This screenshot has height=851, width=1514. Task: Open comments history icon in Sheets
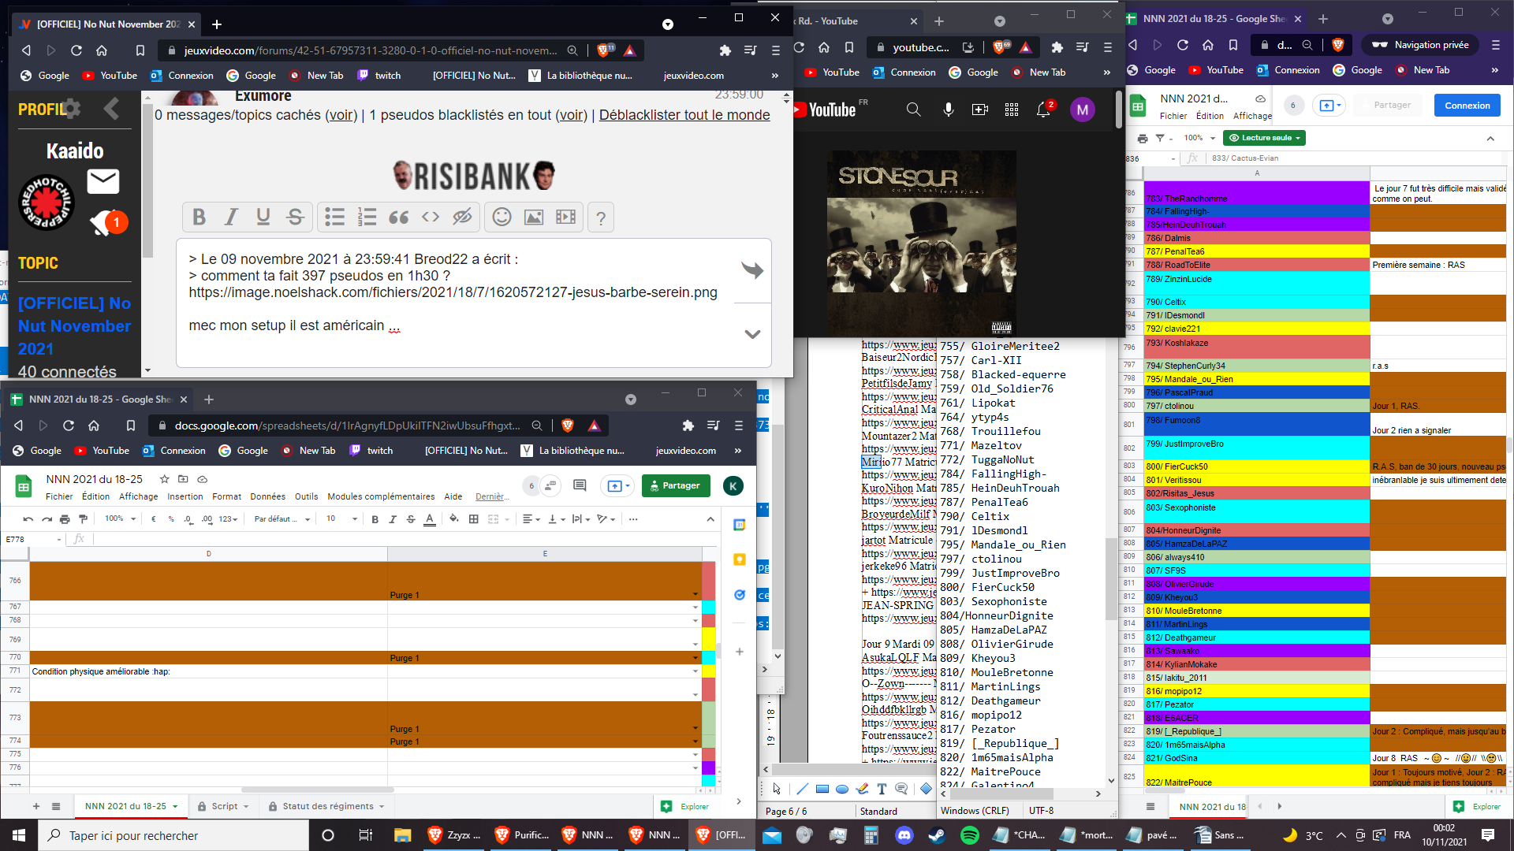580,485
